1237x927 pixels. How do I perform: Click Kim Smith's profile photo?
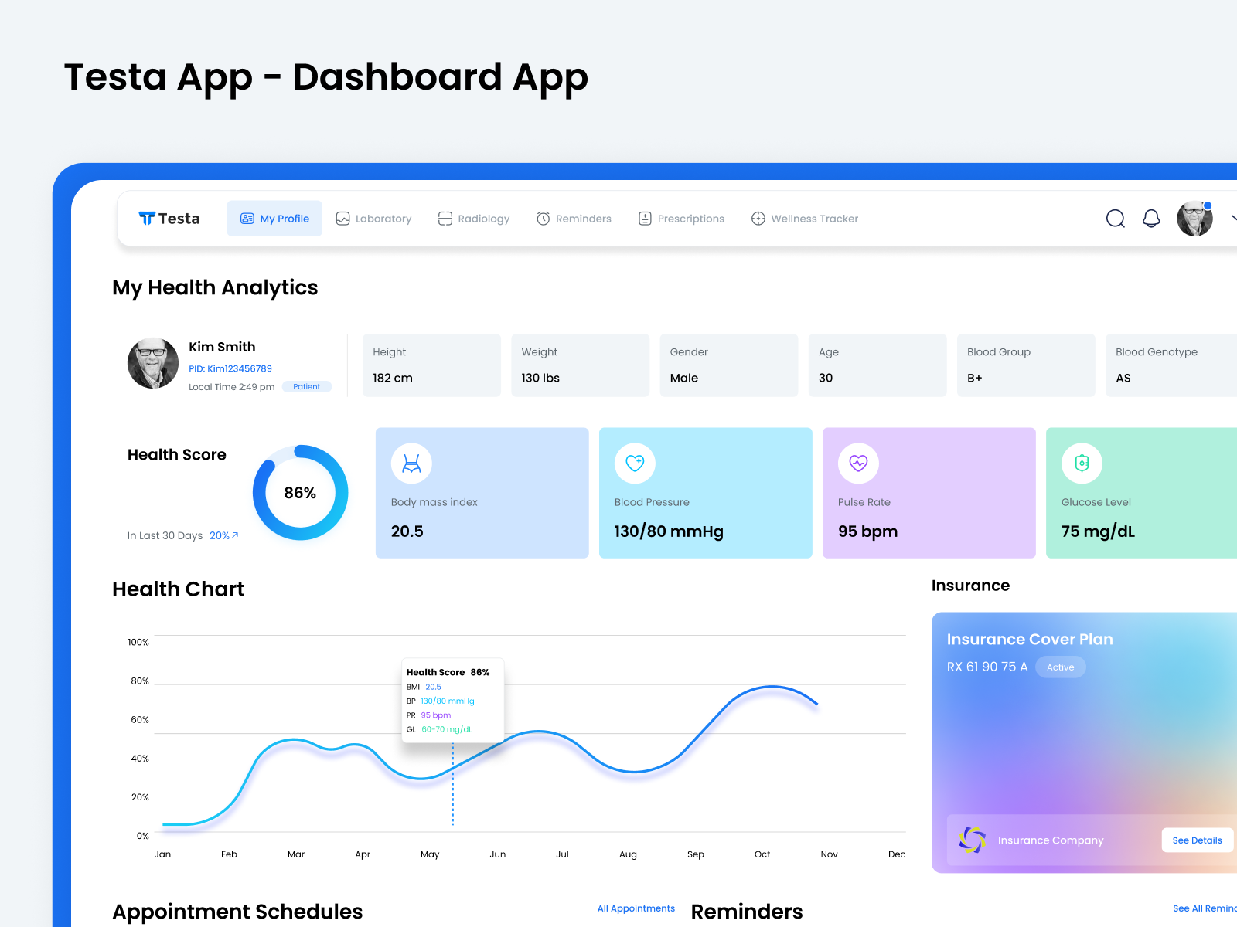[153, 363]
